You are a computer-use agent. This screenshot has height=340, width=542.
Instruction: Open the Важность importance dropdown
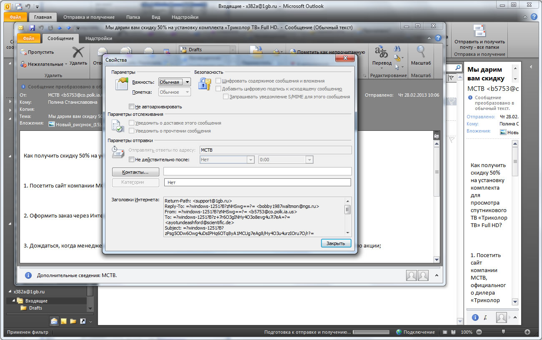(x=187, y=82)
